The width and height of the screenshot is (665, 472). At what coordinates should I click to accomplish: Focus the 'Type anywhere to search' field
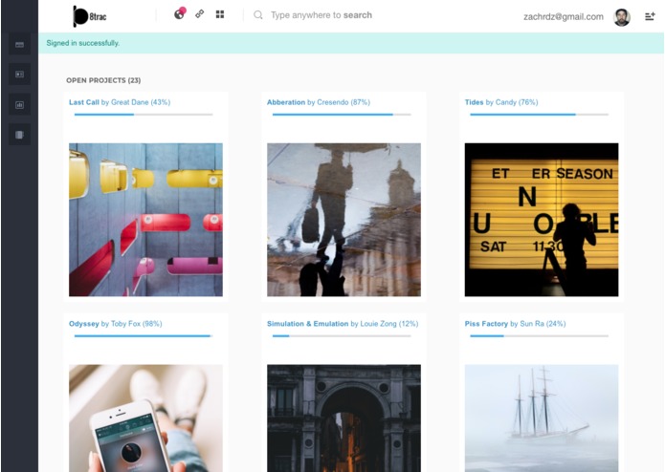[x=321, y=15]
